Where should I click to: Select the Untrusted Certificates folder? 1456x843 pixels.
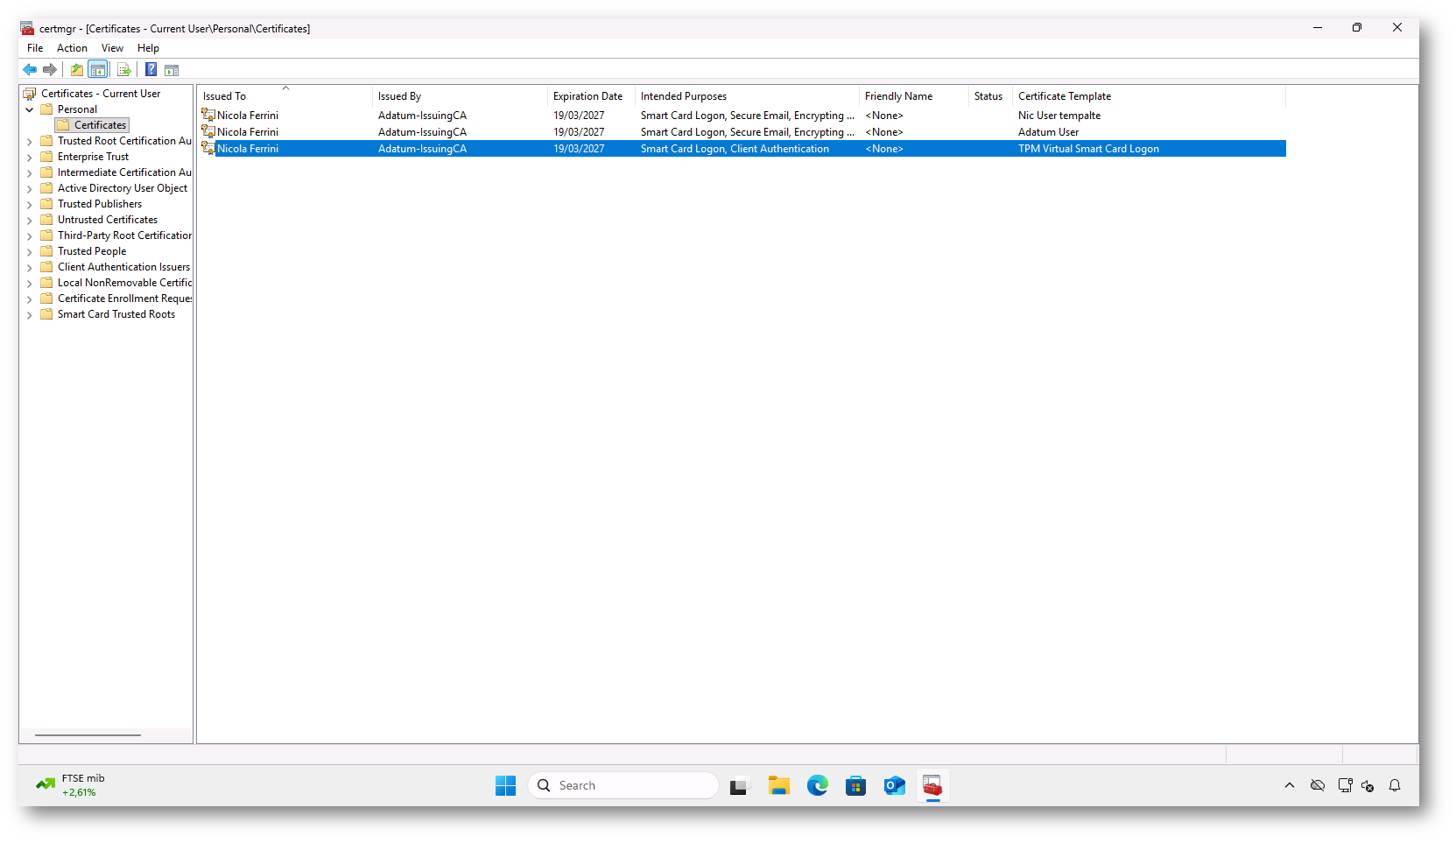pos(107,220)
